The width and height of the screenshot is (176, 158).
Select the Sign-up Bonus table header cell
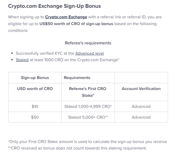(x=35, y=78)
